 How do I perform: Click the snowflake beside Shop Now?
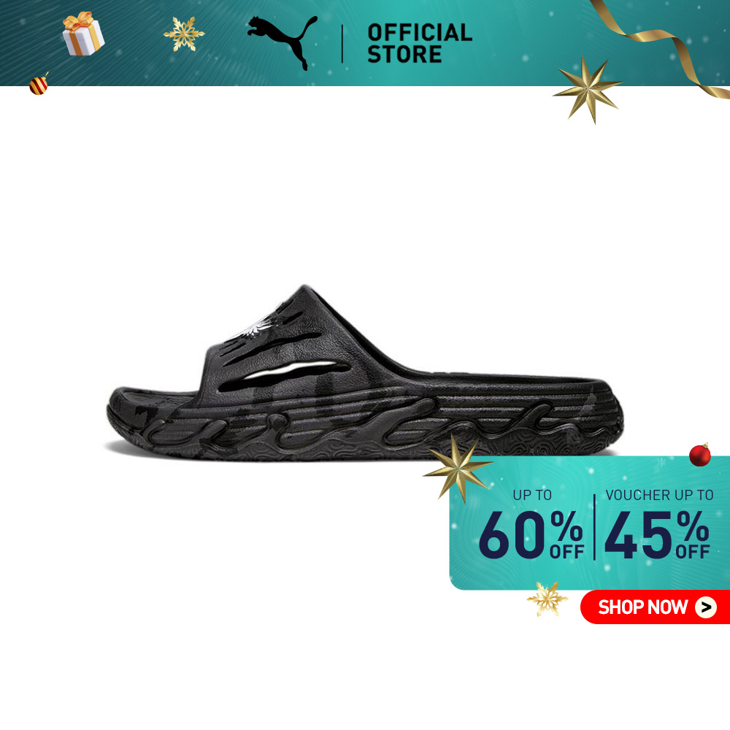coord(547,599)
